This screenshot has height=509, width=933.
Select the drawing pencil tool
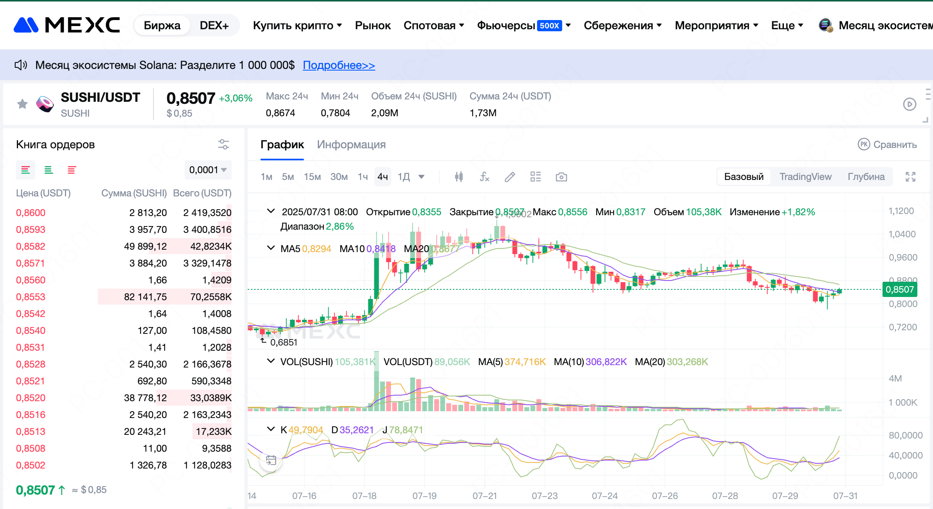(x=510, y=177)
